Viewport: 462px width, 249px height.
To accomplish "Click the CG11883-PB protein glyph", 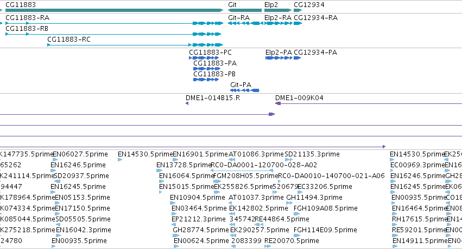I will 206,80.
